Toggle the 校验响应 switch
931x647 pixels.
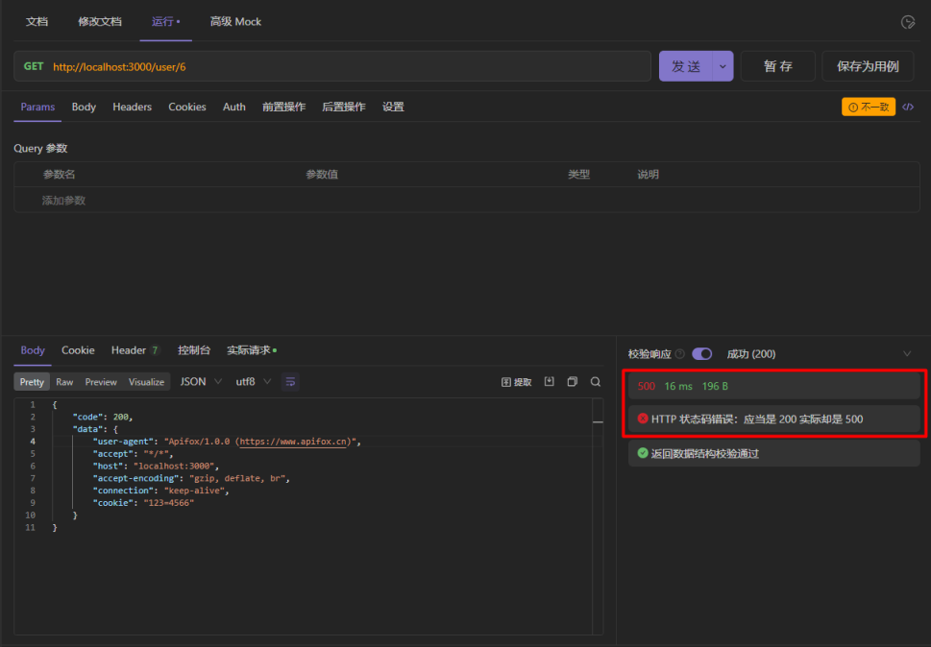click(x=701, y=354)
